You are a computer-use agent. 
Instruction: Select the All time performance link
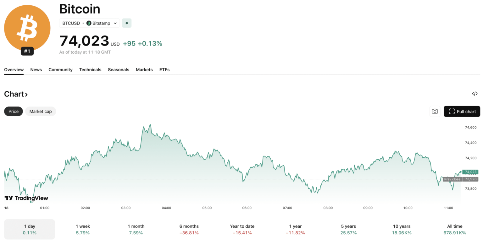[455, 229]
